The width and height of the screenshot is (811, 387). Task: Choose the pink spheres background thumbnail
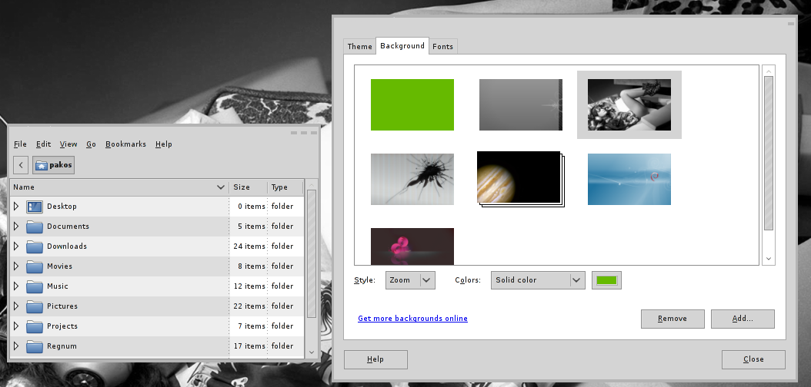pyautogui.click(x=412, y=246)
